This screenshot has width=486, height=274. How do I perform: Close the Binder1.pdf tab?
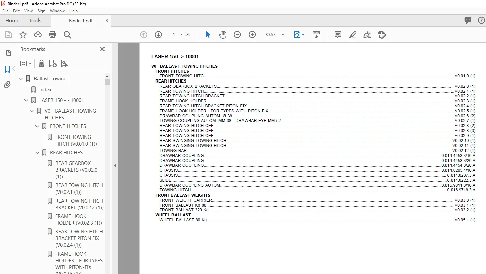[x=107, y=21]
